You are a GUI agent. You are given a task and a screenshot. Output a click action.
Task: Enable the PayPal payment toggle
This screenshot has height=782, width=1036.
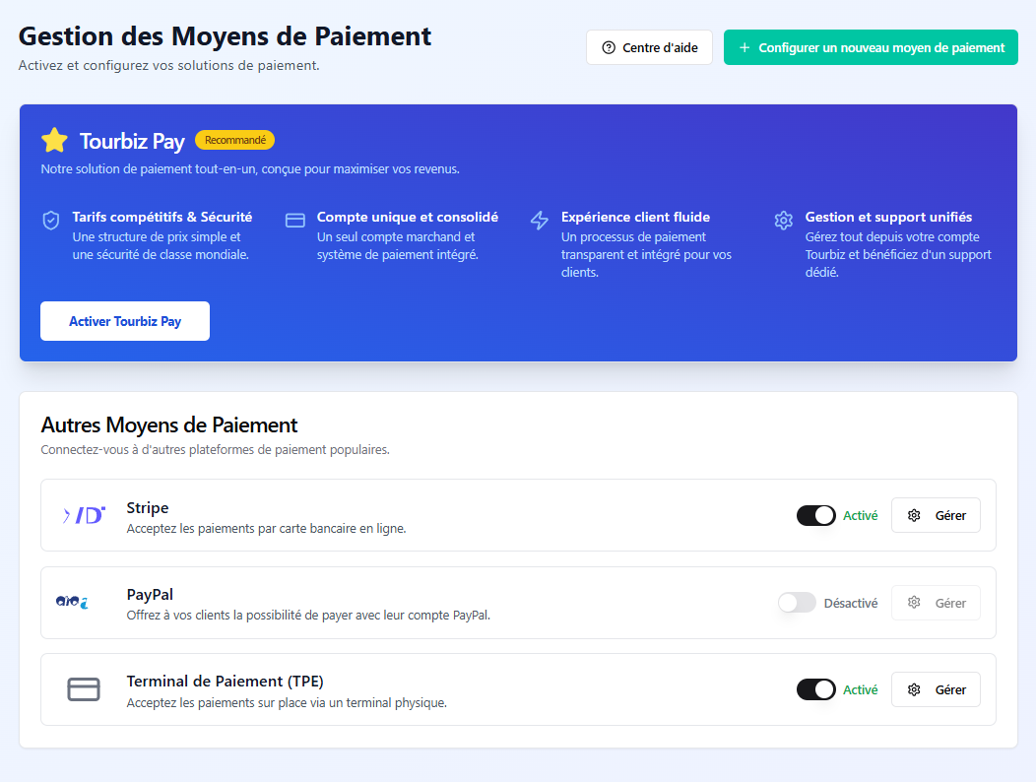797,603
